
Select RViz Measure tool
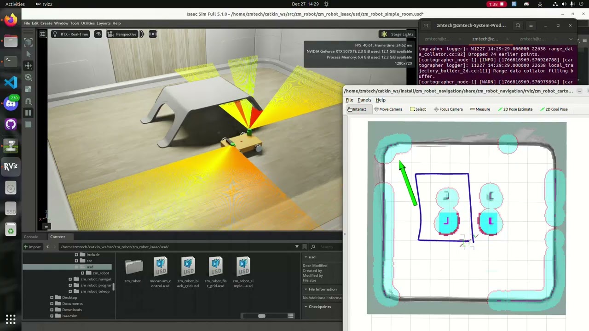[480, 109]
